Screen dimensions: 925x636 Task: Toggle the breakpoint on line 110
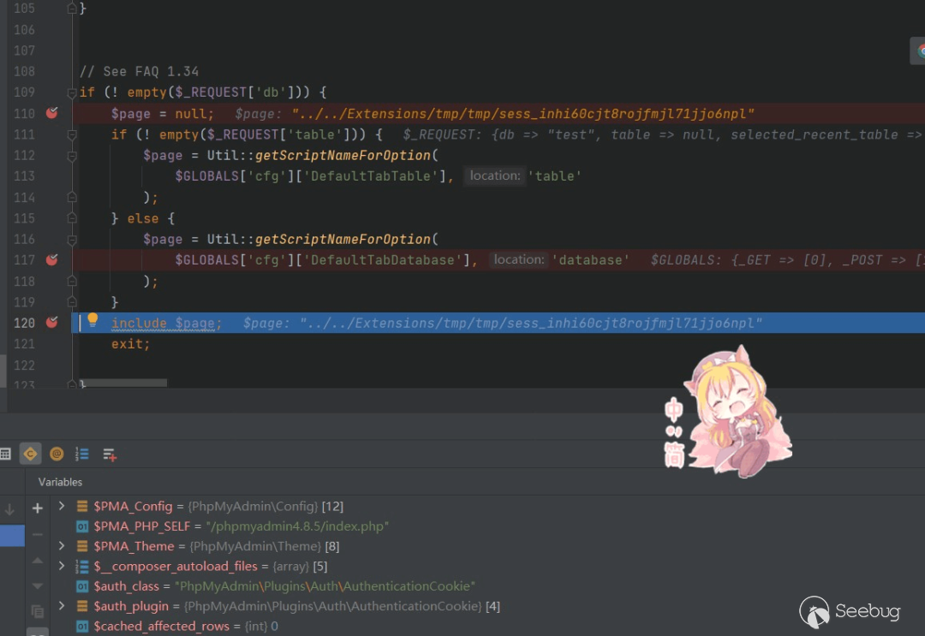(x=52, y=113)
